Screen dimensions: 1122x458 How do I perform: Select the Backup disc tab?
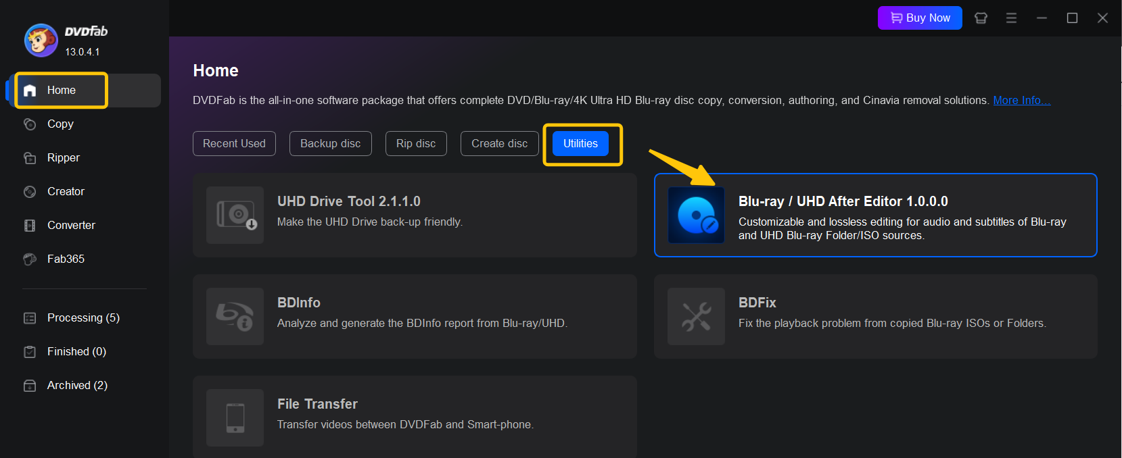[x=331, y=143]
